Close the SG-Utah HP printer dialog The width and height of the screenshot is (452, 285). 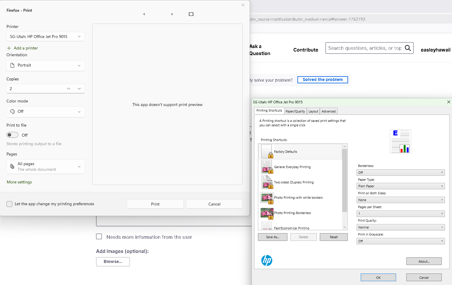pos(448,102)
